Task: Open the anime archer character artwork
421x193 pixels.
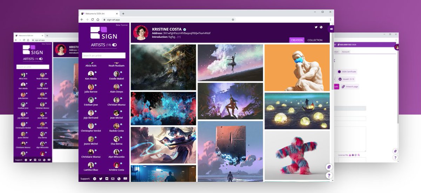Action: click(x=163, y=145)
